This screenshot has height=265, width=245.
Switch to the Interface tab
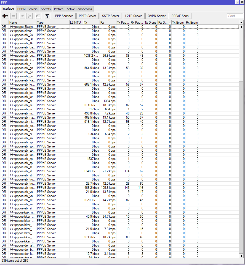(8, 9)
